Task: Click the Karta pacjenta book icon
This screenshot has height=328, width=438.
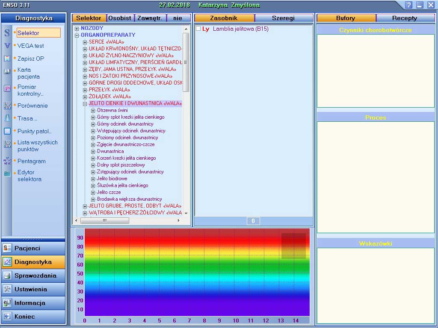Action: coord(7,72)
